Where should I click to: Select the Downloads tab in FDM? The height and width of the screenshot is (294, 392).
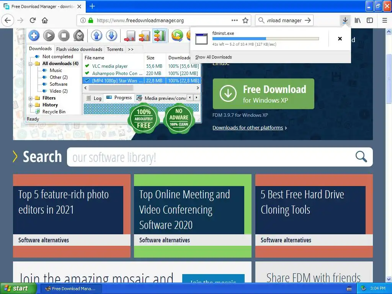tap(40, 49)
